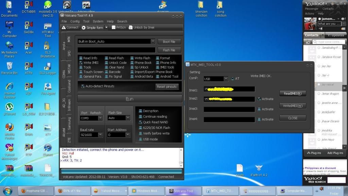
Task: Click the Windows Start orb
Action: tap(7, 191)
